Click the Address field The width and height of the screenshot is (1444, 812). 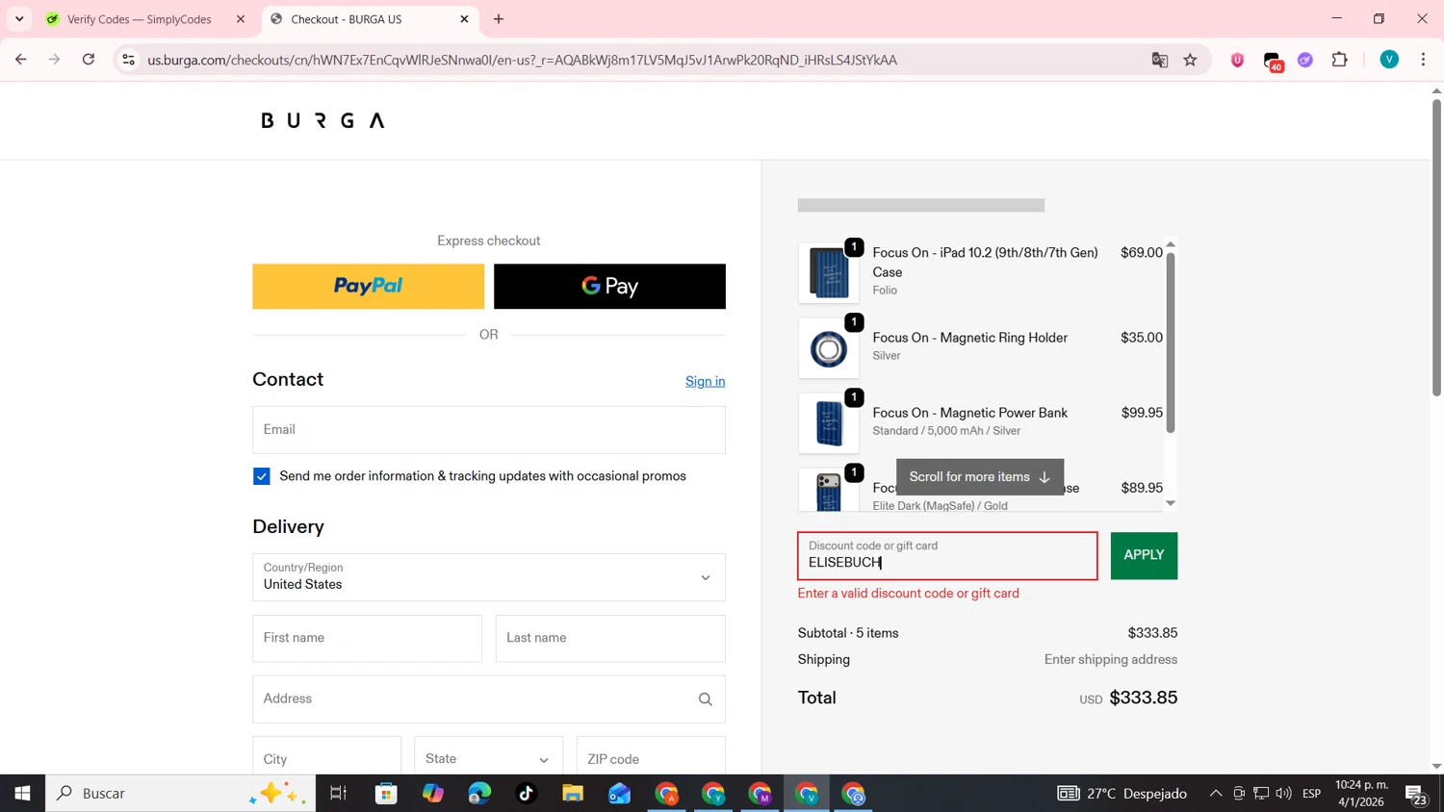click(x=489, y=699)
